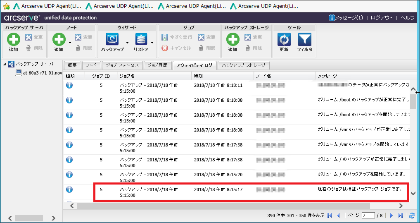Click the page number input field
420x223 pixels.
[x=368, y=215]
